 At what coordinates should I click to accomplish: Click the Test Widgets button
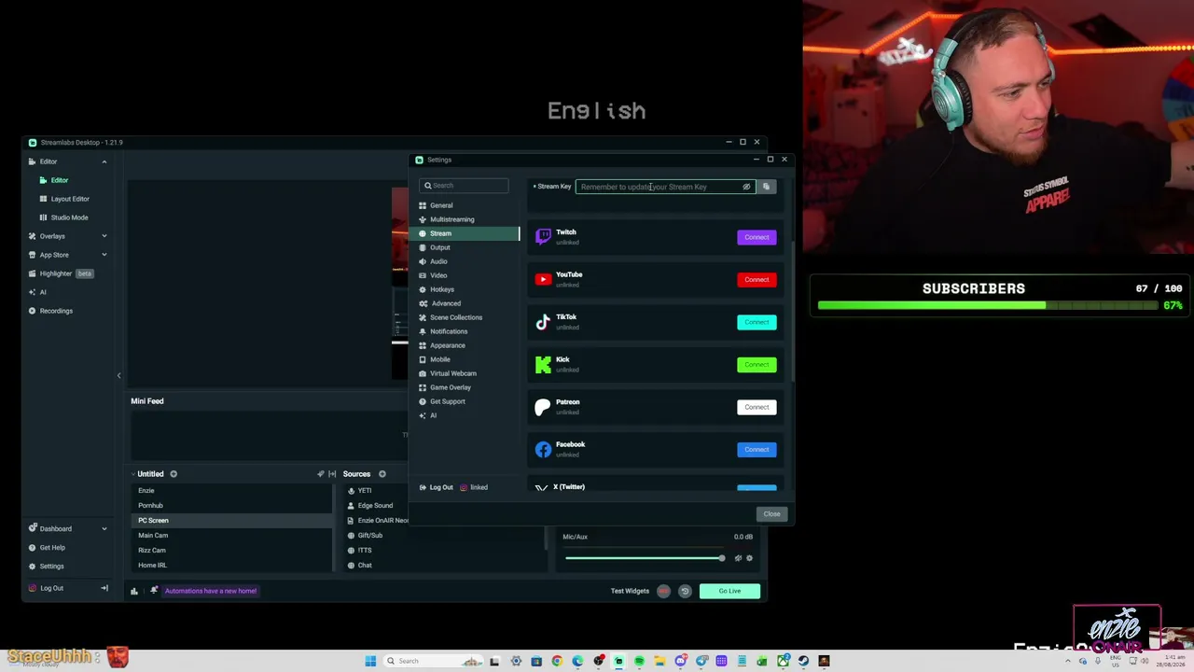click(x=630, y=591)
